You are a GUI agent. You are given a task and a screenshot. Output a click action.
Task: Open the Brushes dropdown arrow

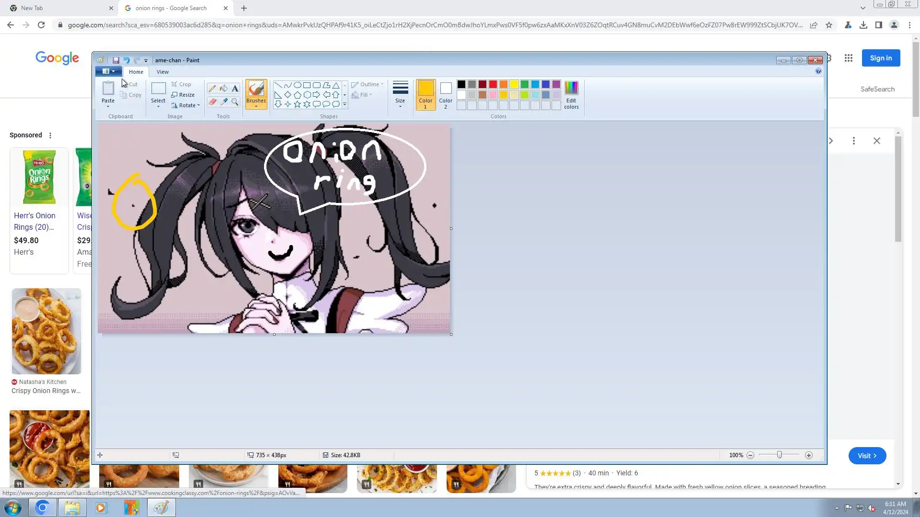(256, 106)
